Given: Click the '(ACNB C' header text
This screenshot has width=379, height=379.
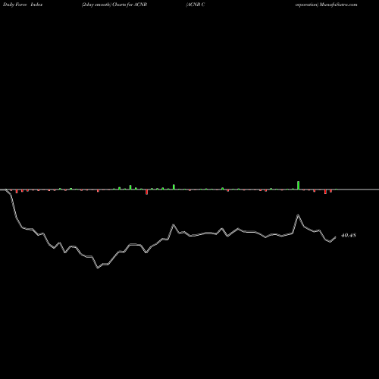Looking at the screenshot, I should (196, 5).
